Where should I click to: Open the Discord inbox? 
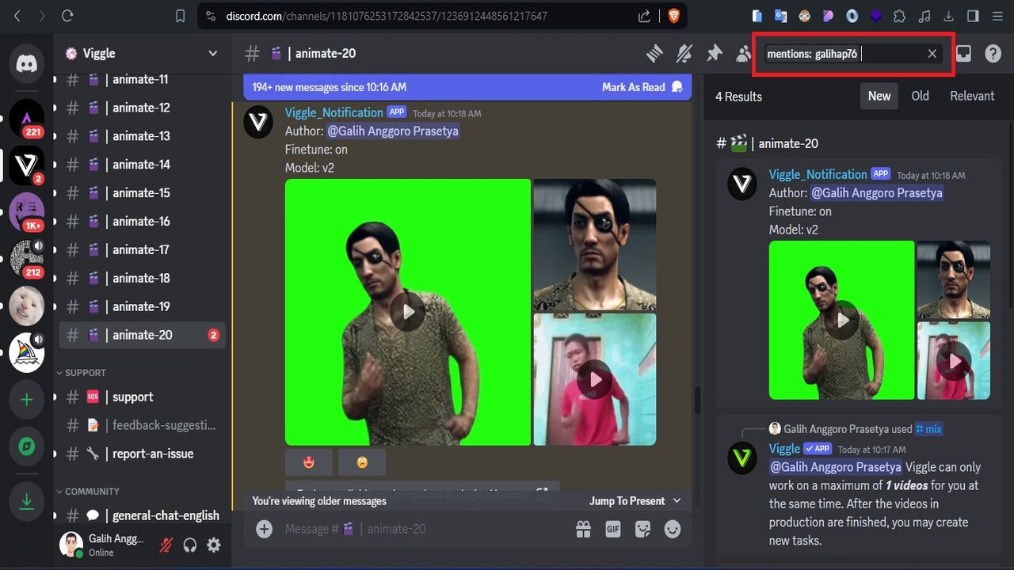(x=963, y=53)
